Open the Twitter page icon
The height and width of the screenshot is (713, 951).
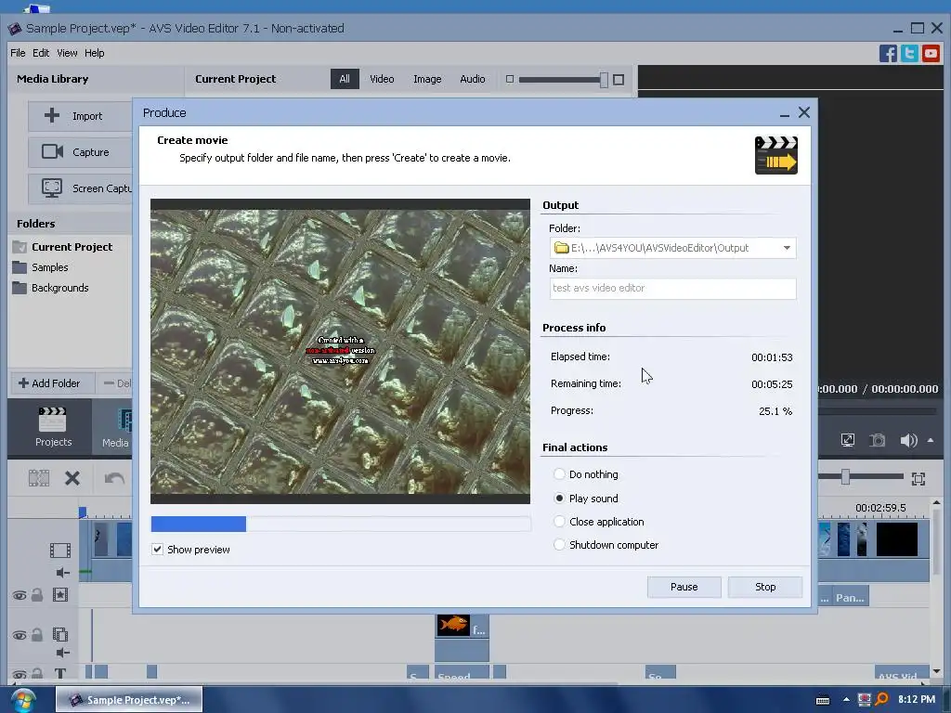pyautogui.click(x=909, y=53)
